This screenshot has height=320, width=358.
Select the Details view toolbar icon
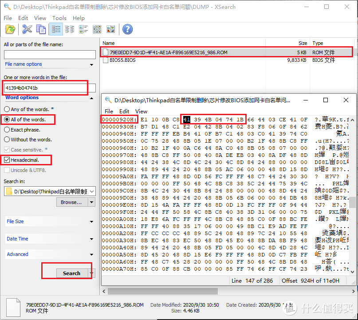point(56,29)
